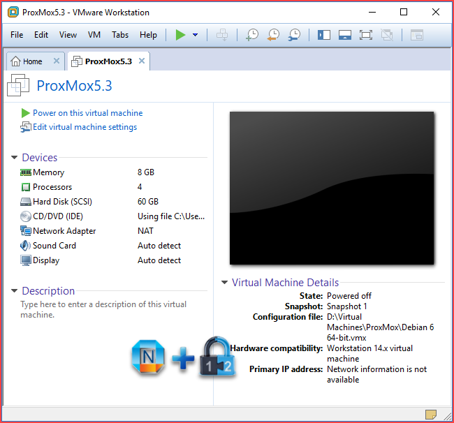Click the sticky note status bar icon
This screenshot has width=454, height=423.
pos(430,415)
